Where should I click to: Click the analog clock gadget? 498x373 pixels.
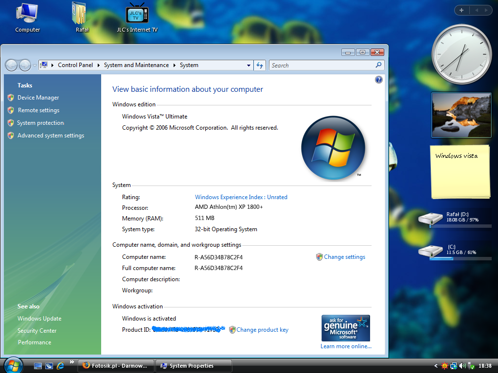pos(462,54)
